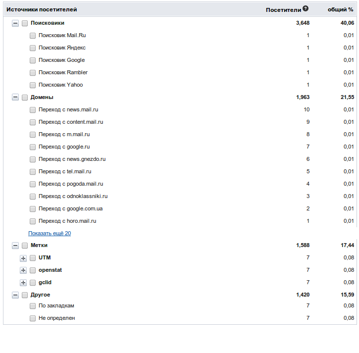Check the Поисковик Google row checkbox

(x=33, y=60)
